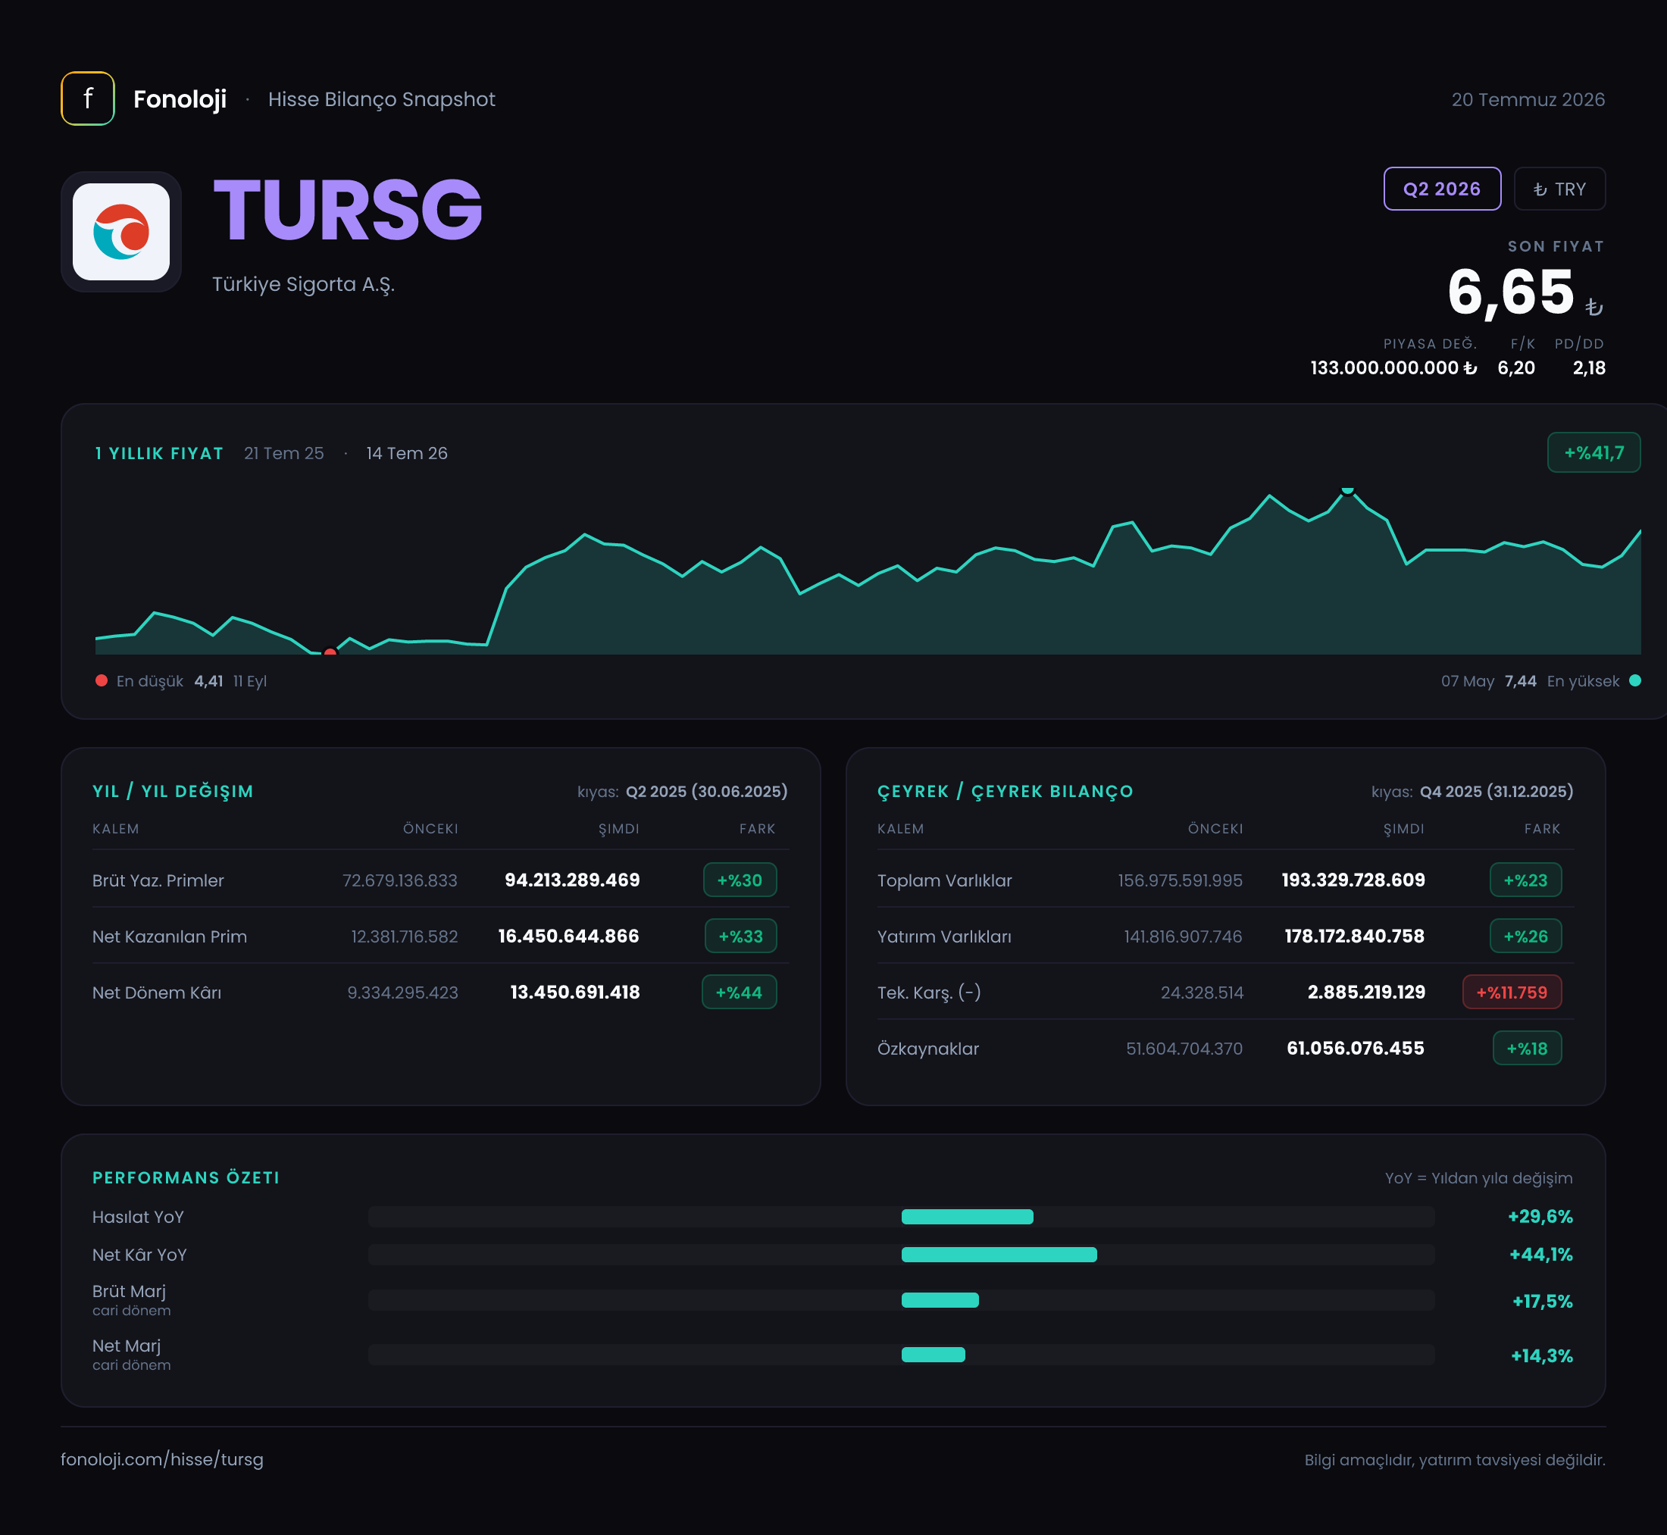Click the +%44 Net Dönem Kârı badge
1667x1535 pixels.
738,992
